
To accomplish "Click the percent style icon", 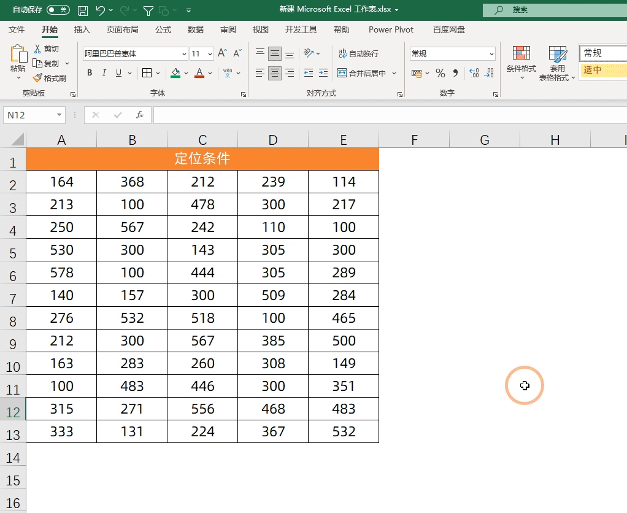I will coord(440,73).
